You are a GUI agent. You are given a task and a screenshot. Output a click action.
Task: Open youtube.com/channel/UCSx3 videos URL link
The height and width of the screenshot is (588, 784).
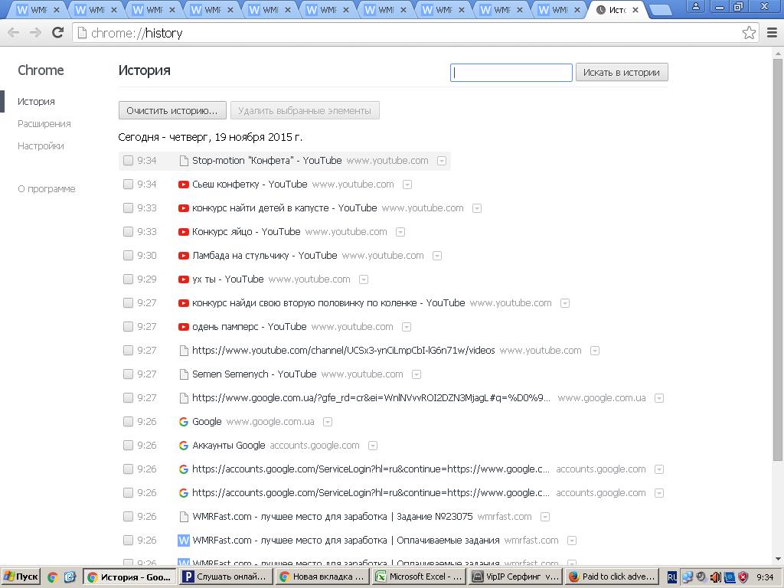[x=344, y=351]
